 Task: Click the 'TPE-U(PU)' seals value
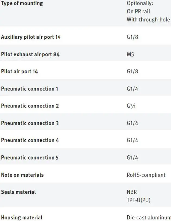138,200
